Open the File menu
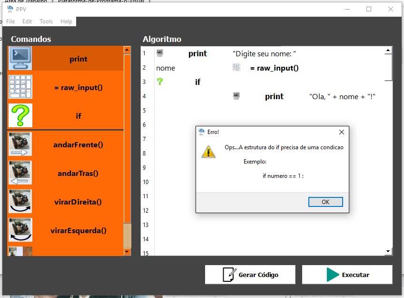The image size is (404, 298). tap(10, 21)
